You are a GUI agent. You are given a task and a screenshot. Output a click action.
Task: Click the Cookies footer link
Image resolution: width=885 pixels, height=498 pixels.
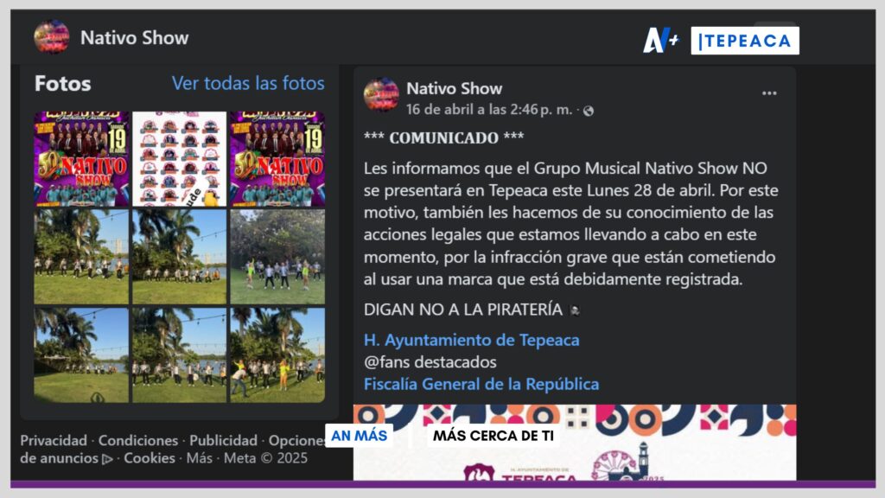tap(150, 458)
